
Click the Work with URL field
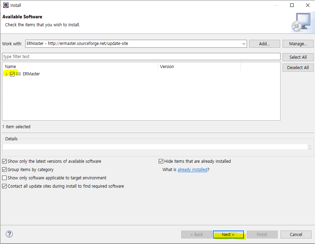[x=136, y=44]
